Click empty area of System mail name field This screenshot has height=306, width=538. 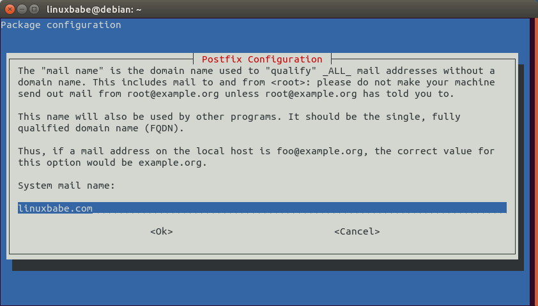click(300, 208)
